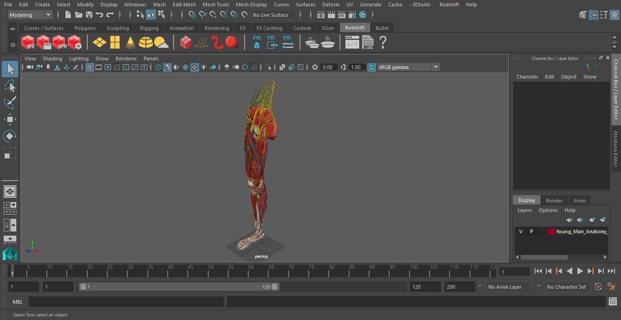Click Redshift IPR render shelf icon
This screenshot has width=621, height=320.
click(59, 43)
